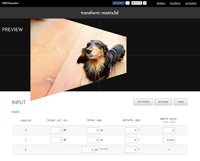The width and height of the screenshot is (200, 161).
Task: Open the transform generator page
Action: 175,3
